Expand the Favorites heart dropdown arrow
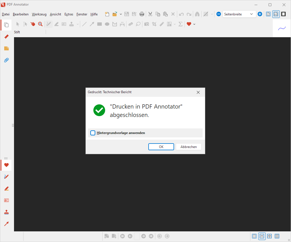This screenshot has height=242, width=291. 194,24
